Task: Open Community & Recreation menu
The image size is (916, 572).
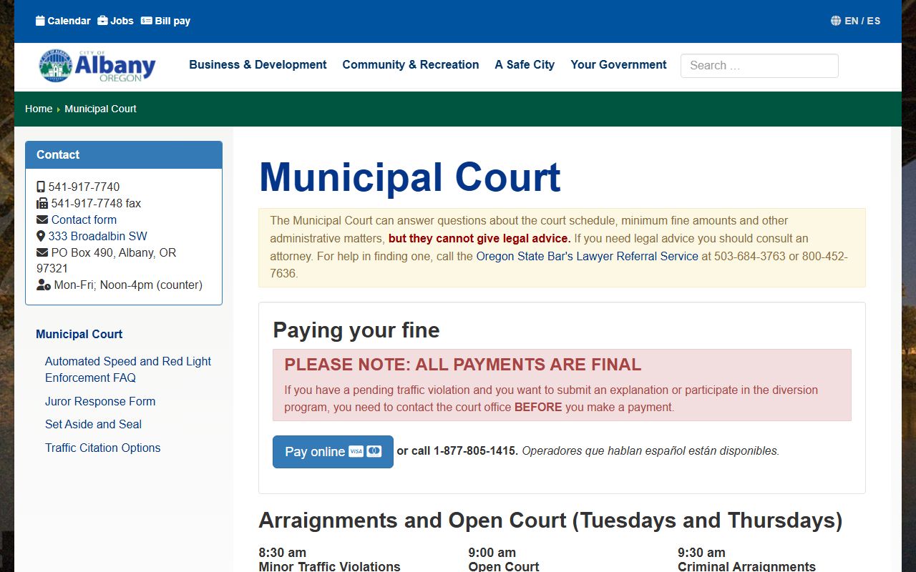Action: click(x=411, y=64)
